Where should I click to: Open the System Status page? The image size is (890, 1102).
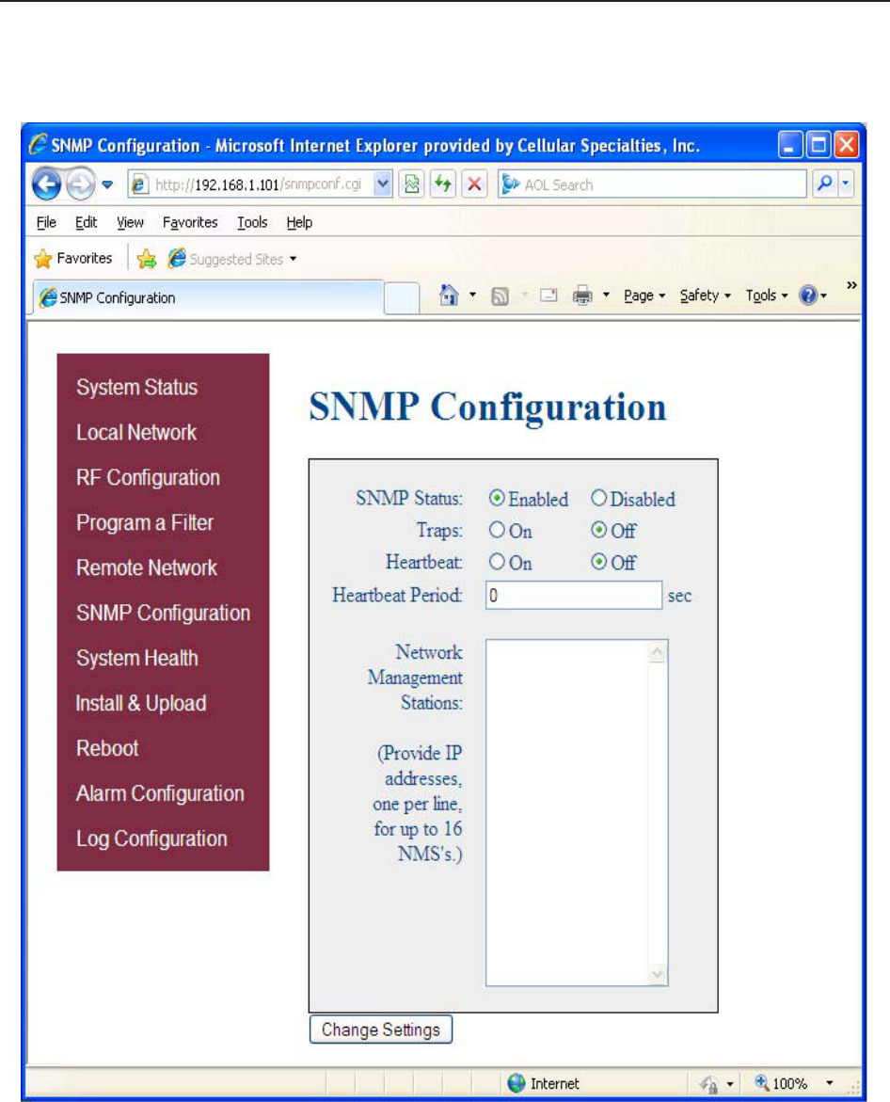pyautogui.click(x=137, y=387)
